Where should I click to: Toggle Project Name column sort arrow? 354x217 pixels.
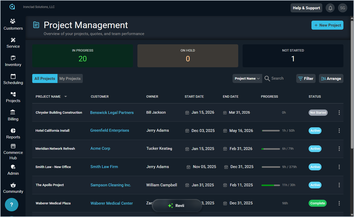[x=65, y=97]
